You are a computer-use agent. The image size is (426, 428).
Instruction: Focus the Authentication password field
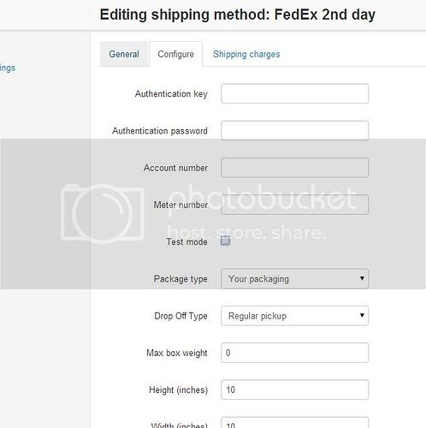pos(294,131)
